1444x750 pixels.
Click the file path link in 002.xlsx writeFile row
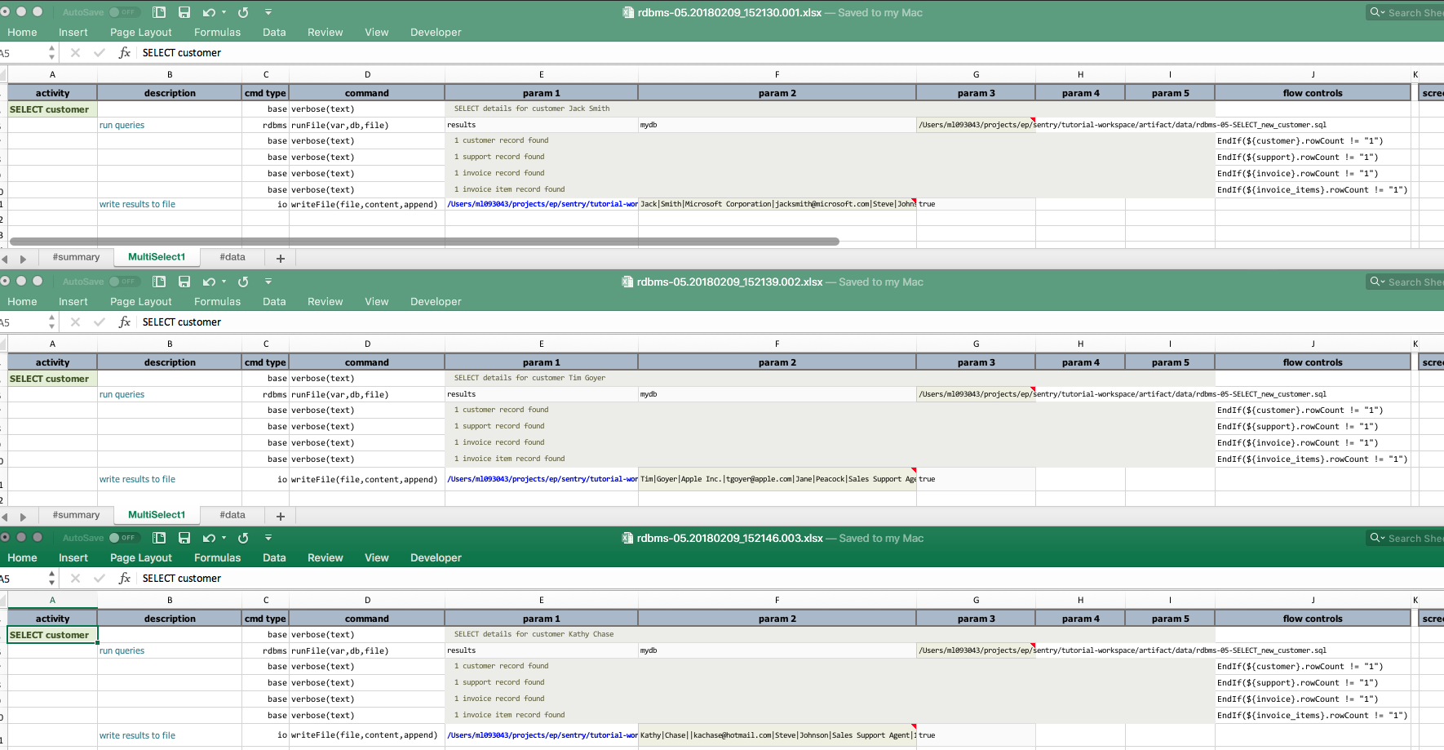point(542,479)
